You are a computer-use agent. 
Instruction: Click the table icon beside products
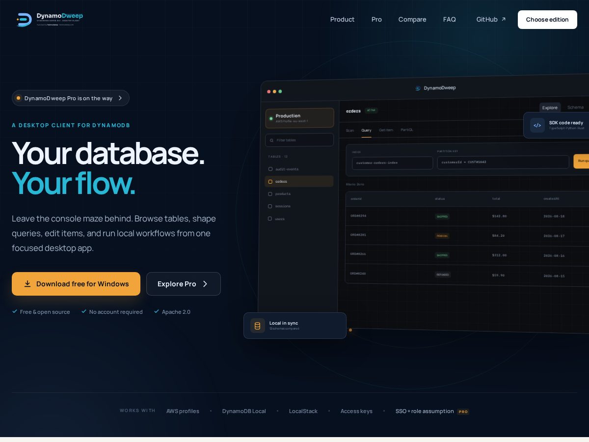270,193
